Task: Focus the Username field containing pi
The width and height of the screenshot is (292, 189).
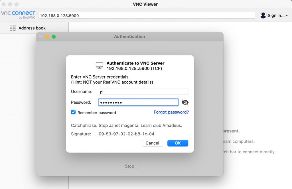Action: click(144, 92)
